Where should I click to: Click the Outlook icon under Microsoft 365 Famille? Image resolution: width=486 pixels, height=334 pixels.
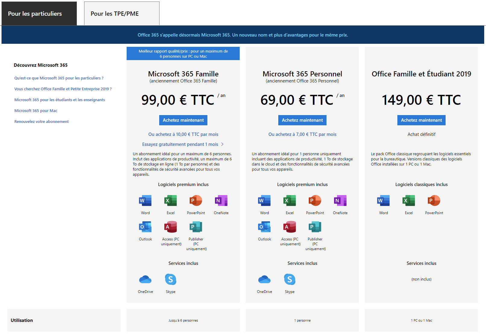point(145,227)
